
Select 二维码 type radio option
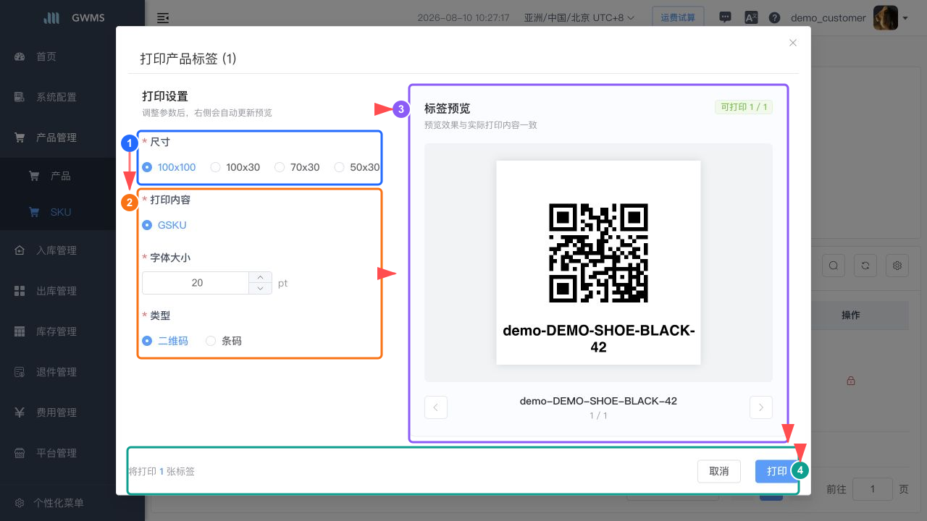coord(165,341)
